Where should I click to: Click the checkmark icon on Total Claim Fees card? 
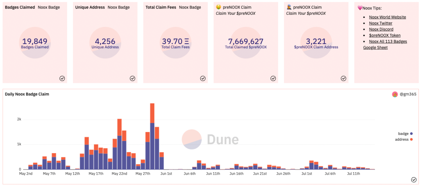203,78
